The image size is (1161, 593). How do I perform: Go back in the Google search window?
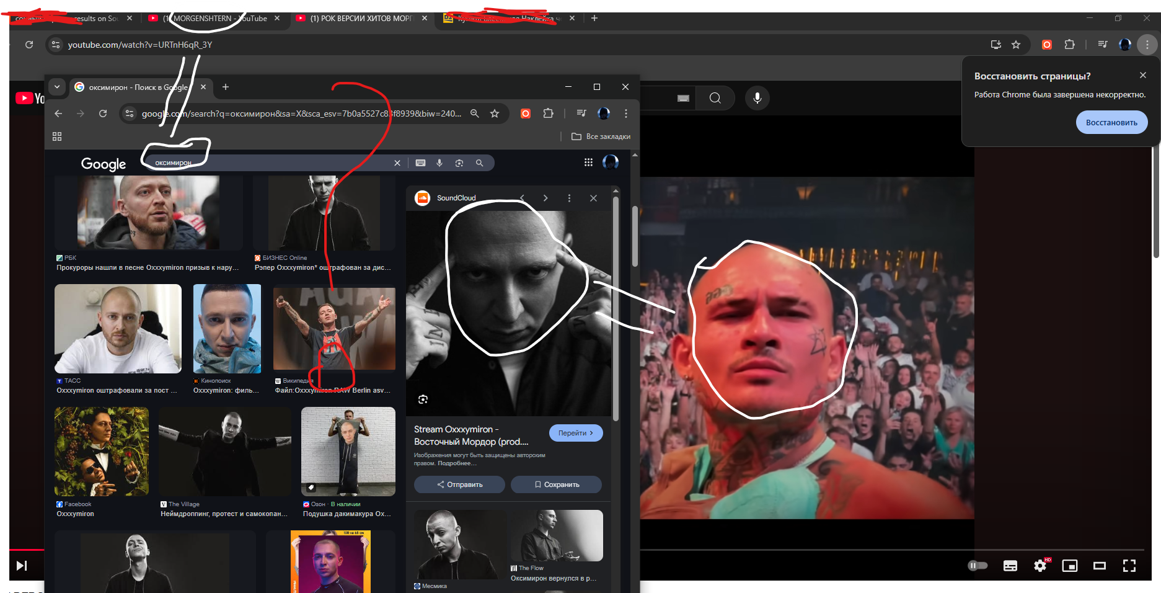click(58, 114)
